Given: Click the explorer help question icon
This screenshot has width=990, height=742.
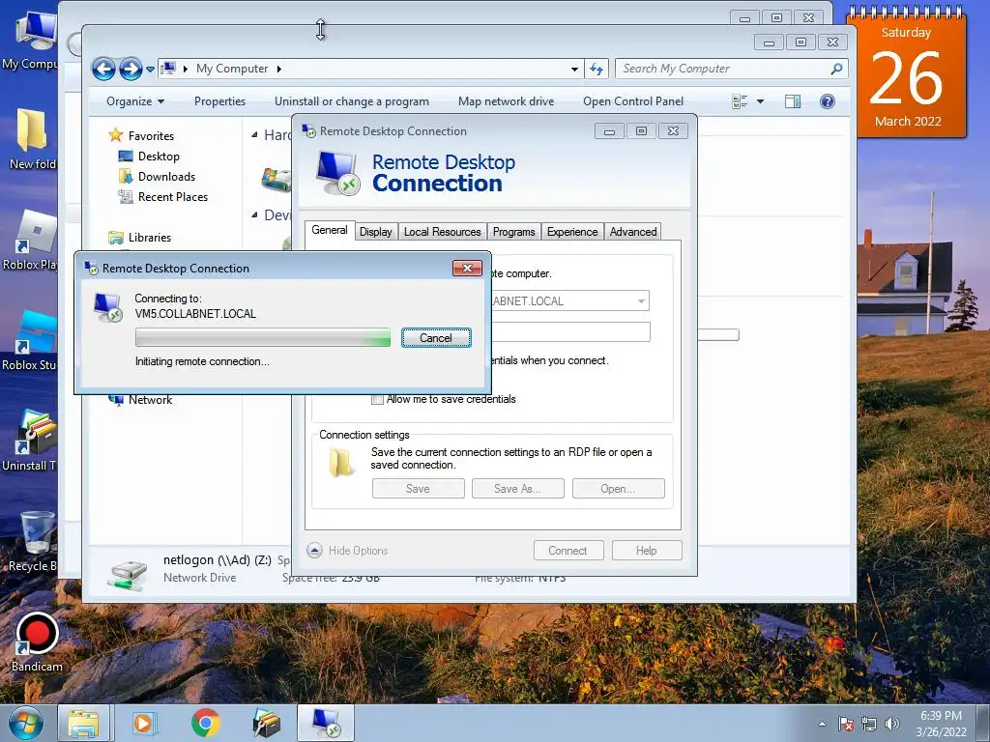Looking at the screenshot, I should (828, 100).
